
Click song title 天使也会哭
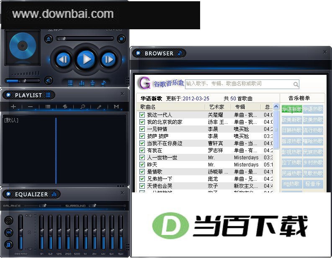(x=160, y=186)
